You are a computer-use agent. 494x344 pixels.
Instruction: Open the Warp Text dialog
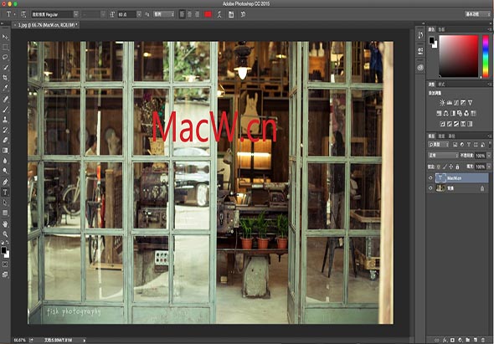pyautogui.click(x=219, y=14)
